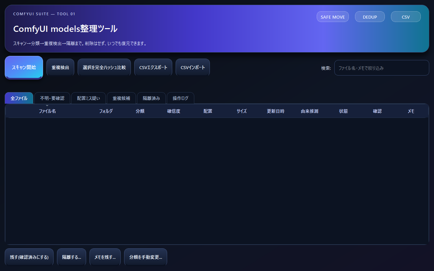Click the 配置 column header
The height and width of the screenshot is (271, 434).
(208, 111)
